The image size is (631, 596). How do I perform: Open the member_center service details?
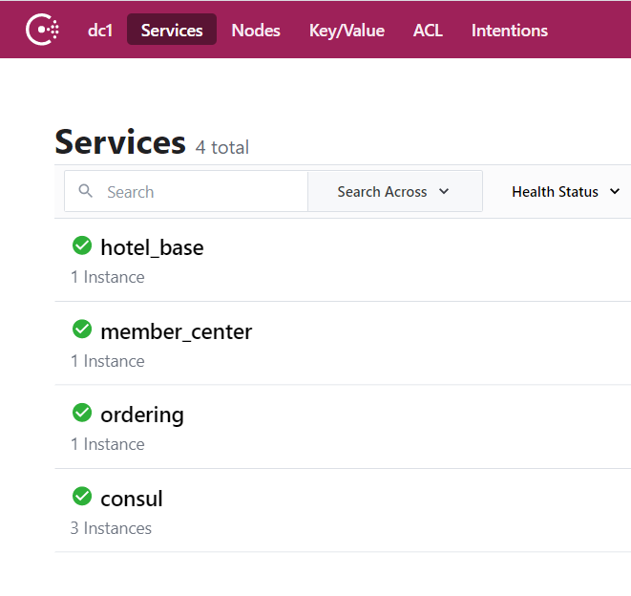[177, 331]
